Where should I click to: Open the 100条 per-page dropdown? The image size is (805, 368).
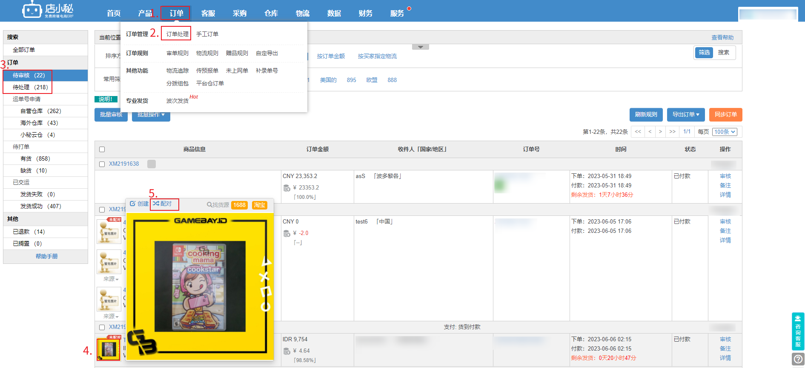point(725,132)
